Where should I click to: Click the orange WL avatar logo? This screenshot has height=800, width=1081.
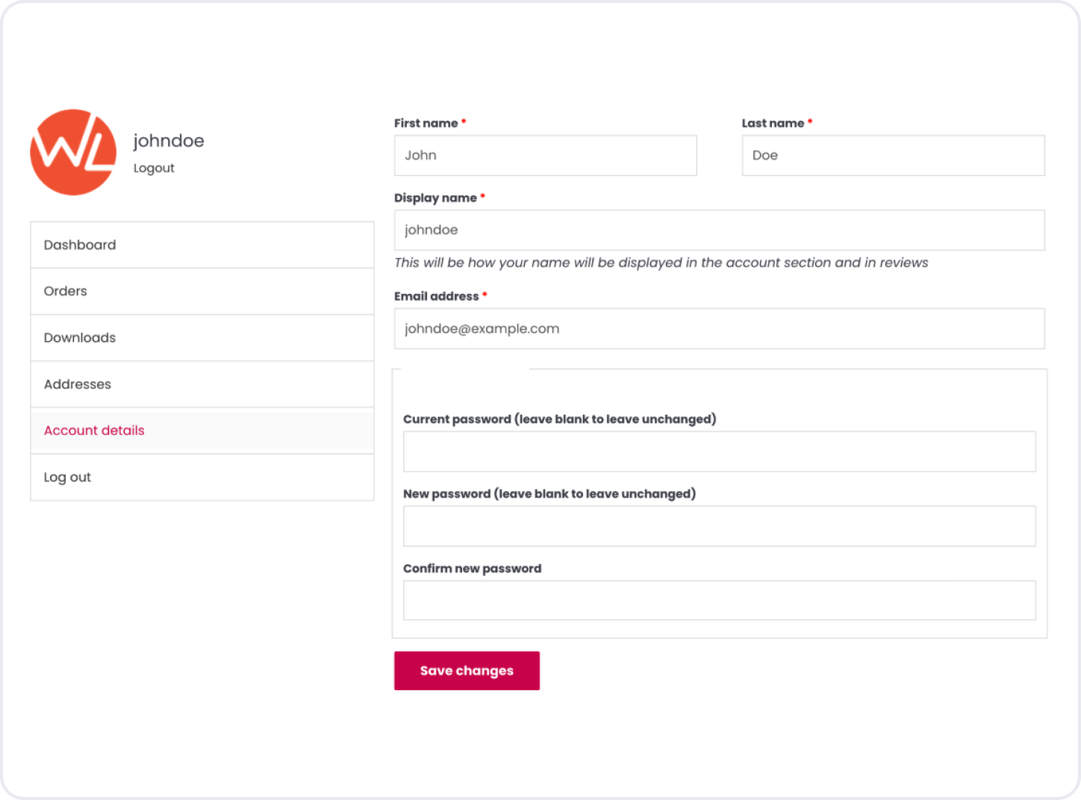73,152
